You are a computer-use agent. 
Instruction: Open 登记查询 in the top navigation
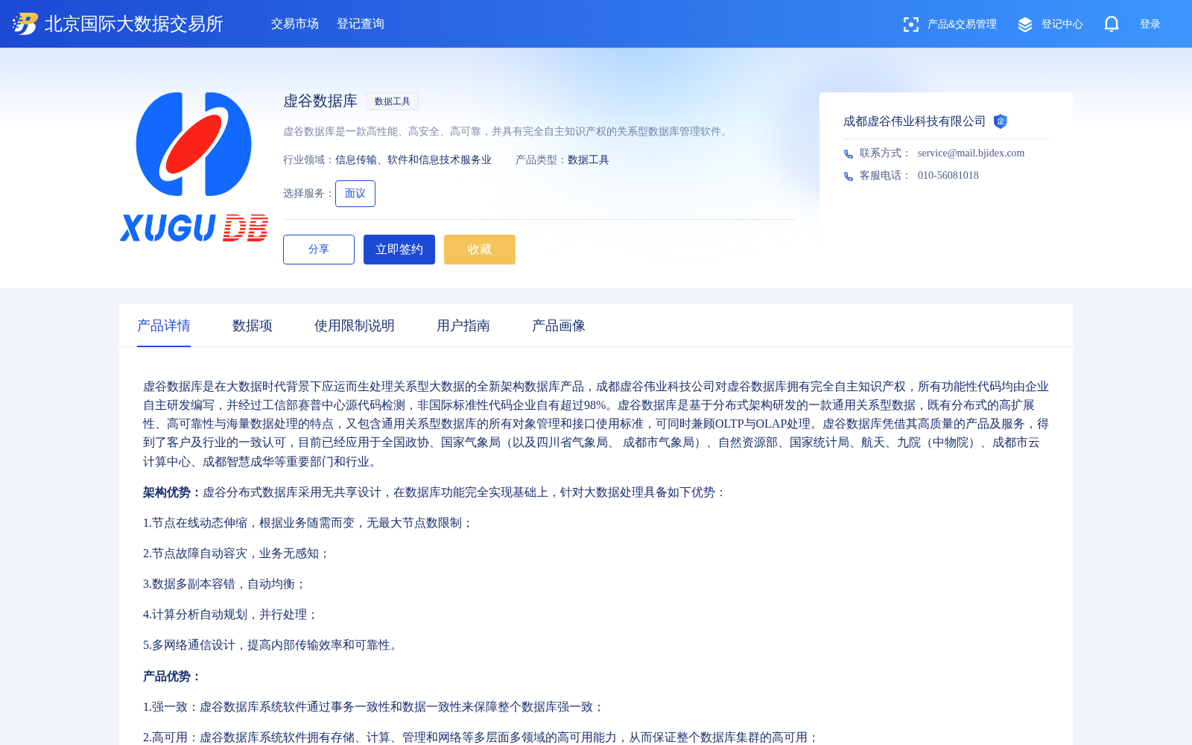click(x=361, y=24)
